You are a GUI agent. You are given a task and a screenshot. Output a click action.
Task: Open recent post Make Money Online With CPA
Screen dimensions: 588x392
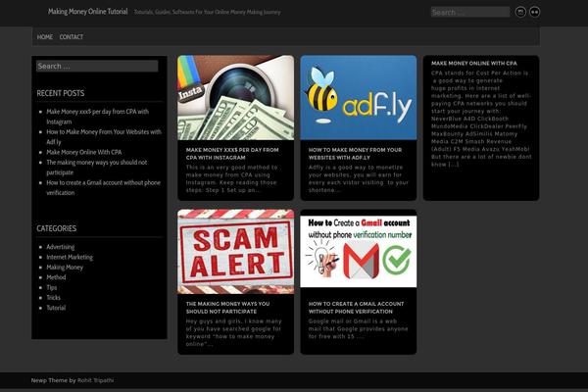coord(84,152)
